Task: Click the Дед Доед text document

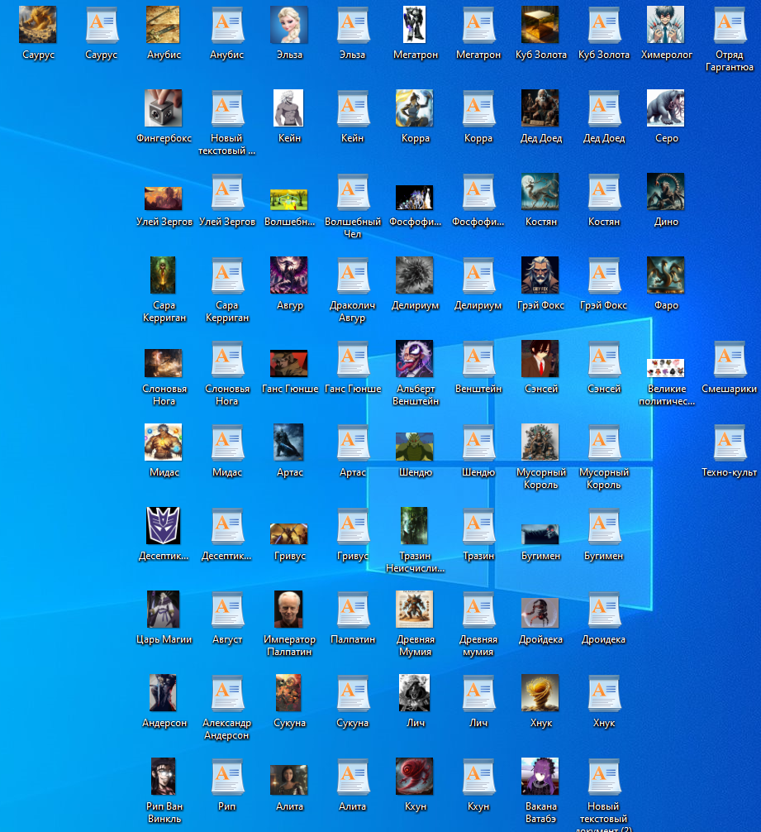Action: pyautogui.click(x=604, y=108)
